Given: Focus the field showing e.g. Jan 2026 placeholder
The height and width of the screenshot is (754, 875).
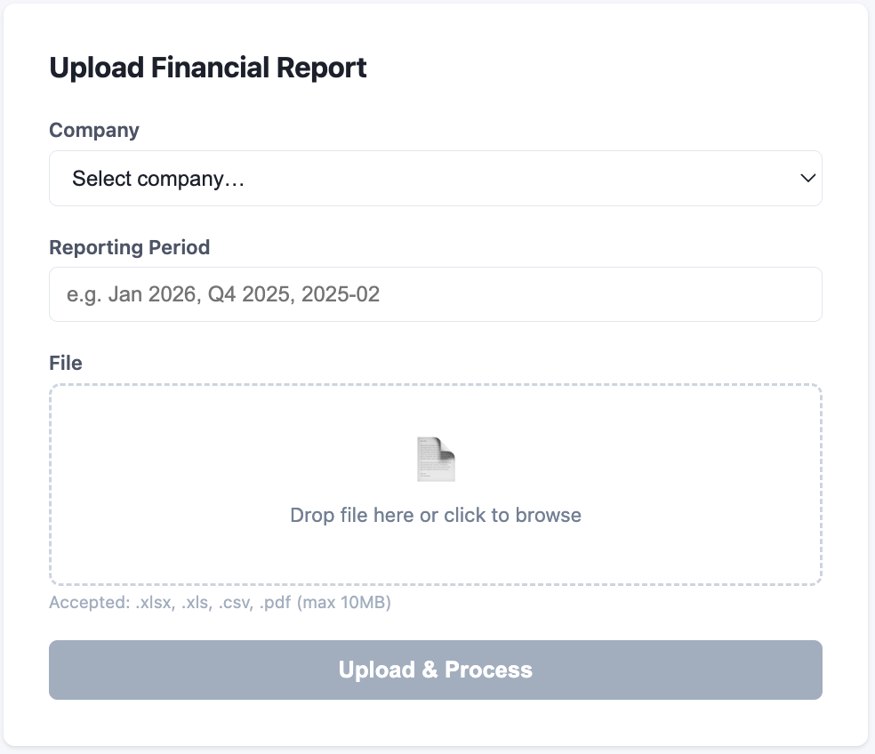Looking at the screenshot, I should point(436,293).
